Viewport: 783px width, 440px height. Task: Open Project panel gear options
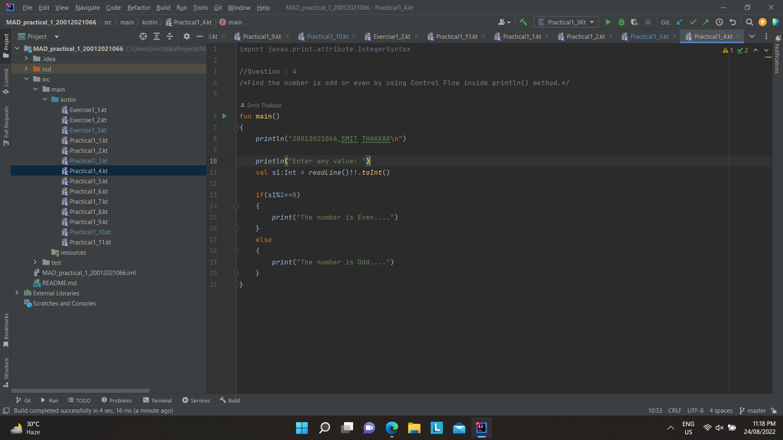(187, 37)
